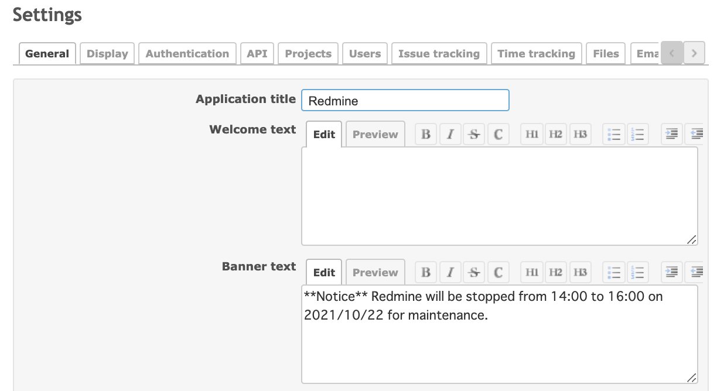Insert H2 heading in Banner text

pyautogui.click(x=555, y=273)
